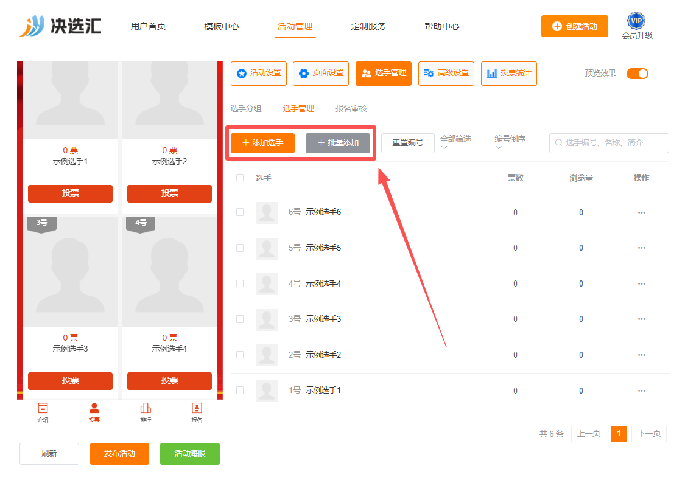The width and height of the screenshot is (685, 480).
Task: Check the select-all checkbox in table header
Action: pyautogui.click(x=240, y=178)
